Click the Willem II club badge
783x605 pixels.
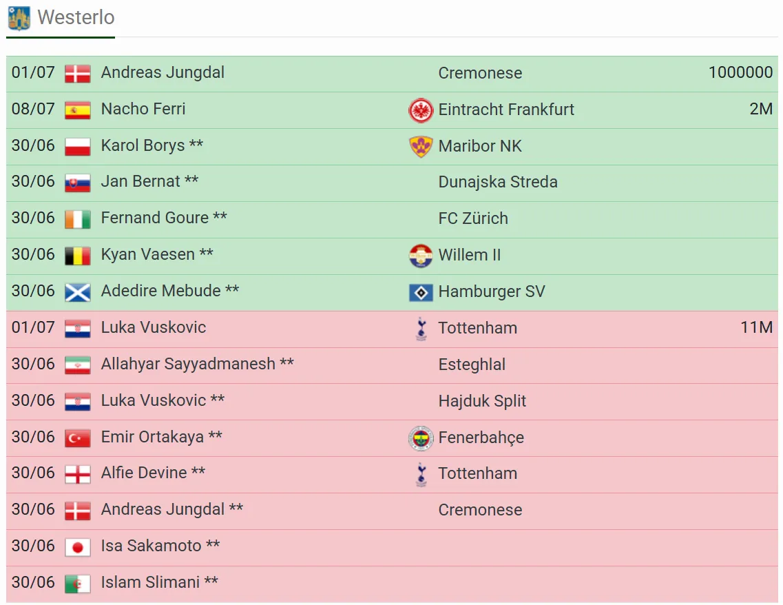pyautogui.click(x=421, y=255)
